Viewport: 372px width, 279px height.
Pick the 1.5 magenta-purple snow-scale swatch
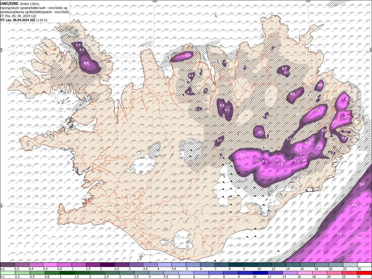tap(93, 265)
